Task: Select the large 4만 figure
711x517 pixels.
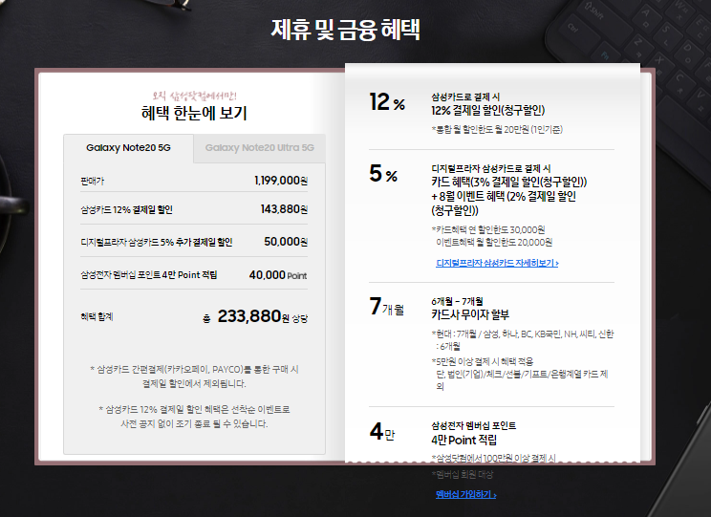Action: 382,431
